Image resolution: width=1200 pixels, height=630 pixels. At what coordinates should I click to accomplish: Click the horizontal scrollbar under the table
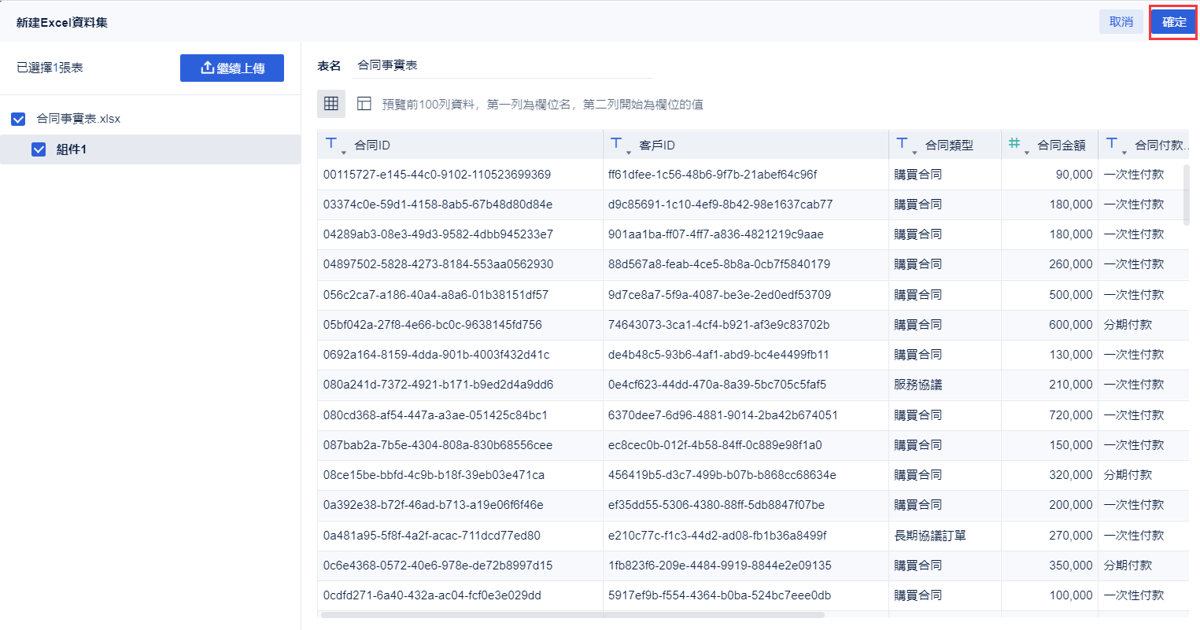pos(572,615)
